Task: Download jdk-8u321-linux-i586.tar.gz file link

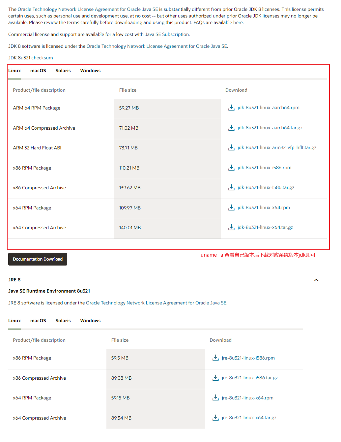Action: pyautogui.click(x=266, y=187)
